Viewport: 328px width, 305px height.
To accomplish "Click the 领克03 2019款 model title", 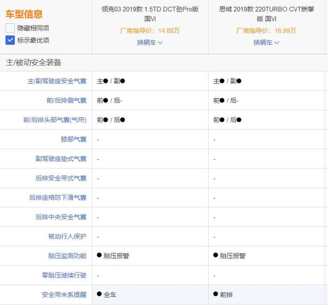I will 150,13.
